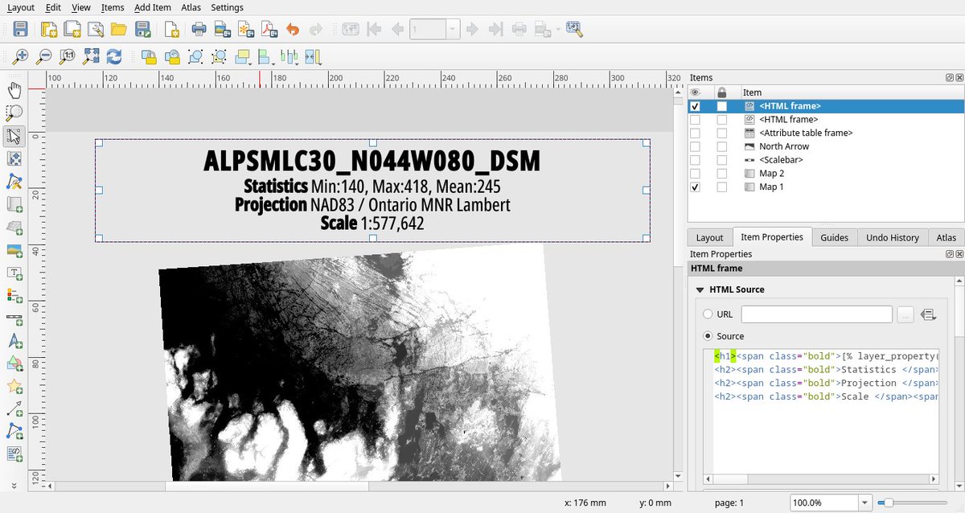The width and height of the screenshot is (965, 513).
Task: Duplicate the current layout
Action: point(72,30)
